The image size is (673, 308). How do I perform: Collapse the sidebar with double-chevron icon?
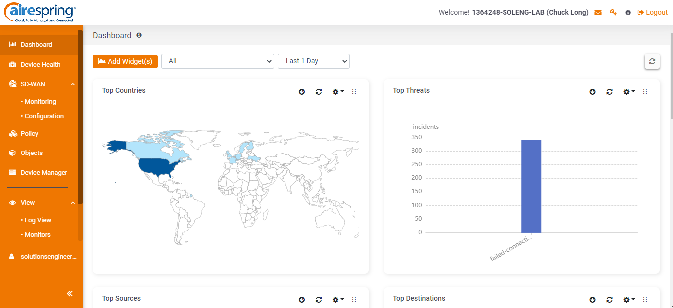point(70,293)
